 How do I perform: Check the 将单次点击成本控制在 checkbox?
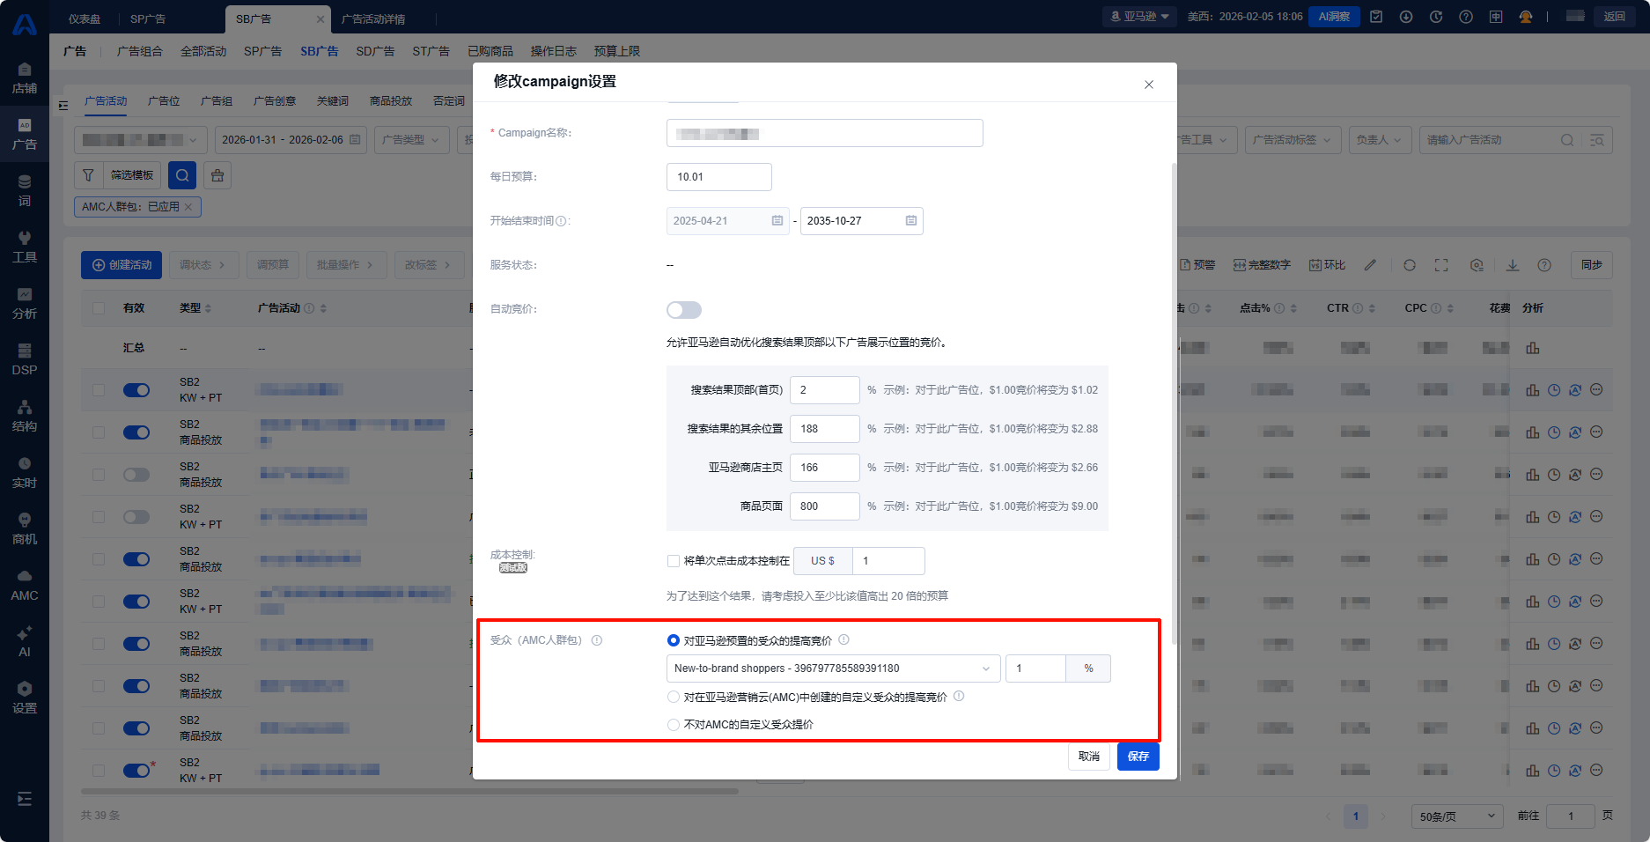[x=674, y=561]
